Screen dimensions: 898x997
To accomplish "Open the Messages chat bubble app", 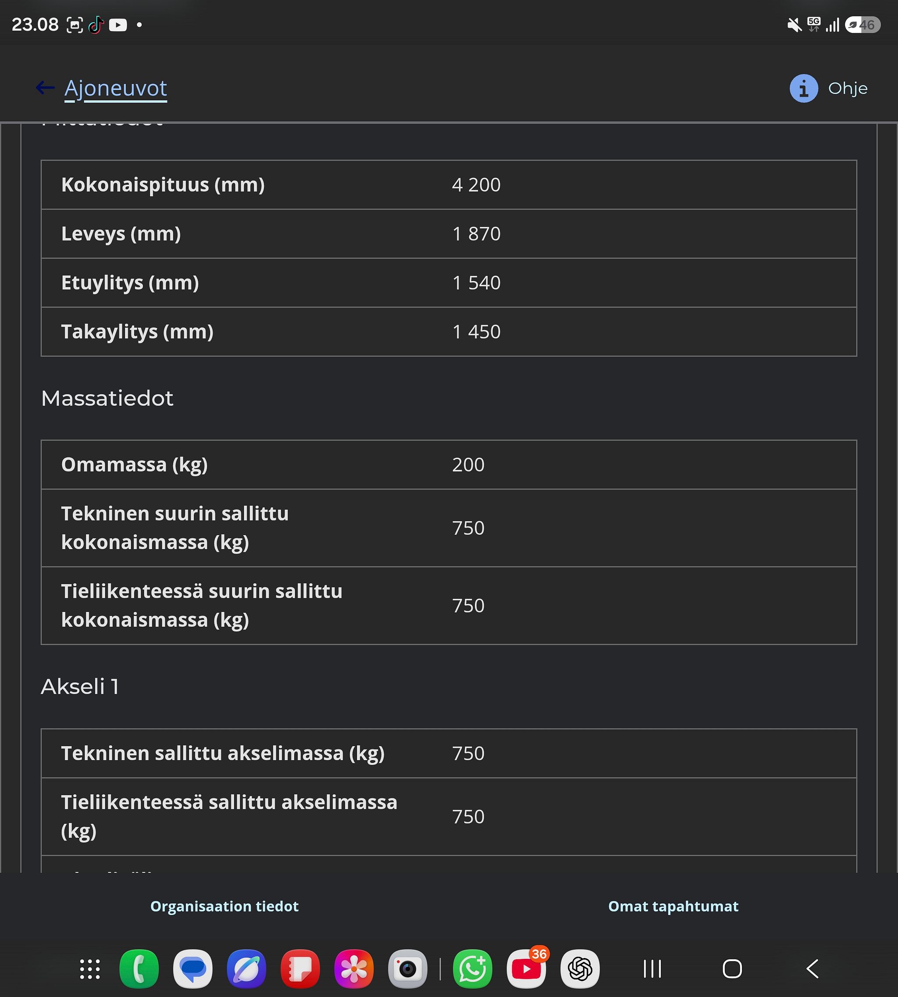I will (x=193, y=969).
